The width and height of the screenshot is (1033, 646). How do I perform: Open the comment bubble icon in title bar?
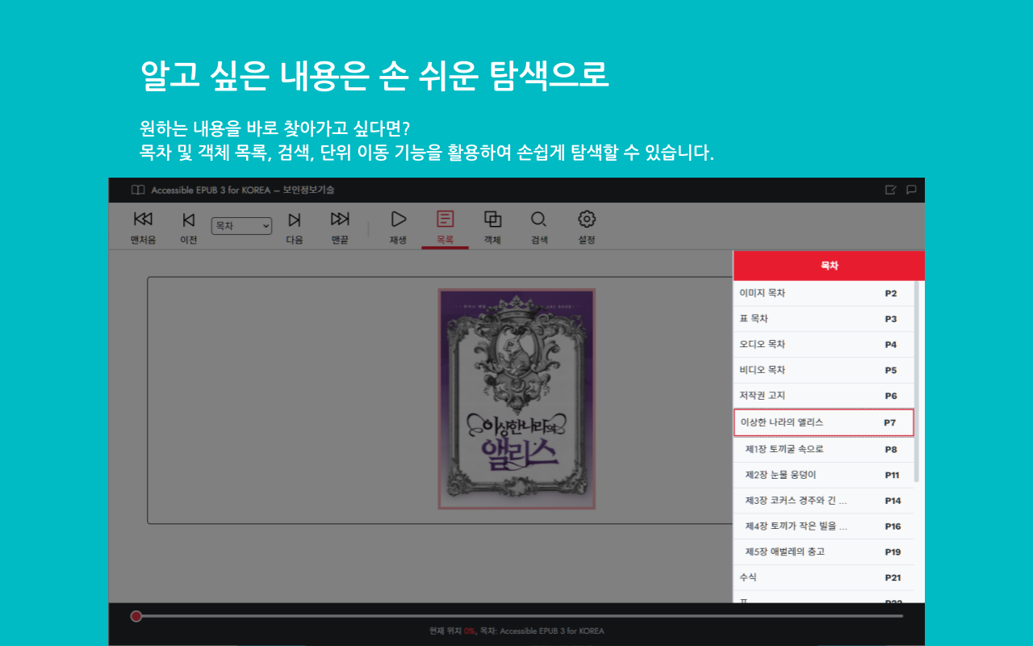[x=911, y=190]
